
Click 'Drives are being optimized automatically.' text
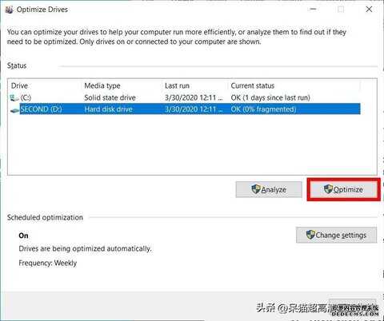pyautogui.click(x=85, y=248)
